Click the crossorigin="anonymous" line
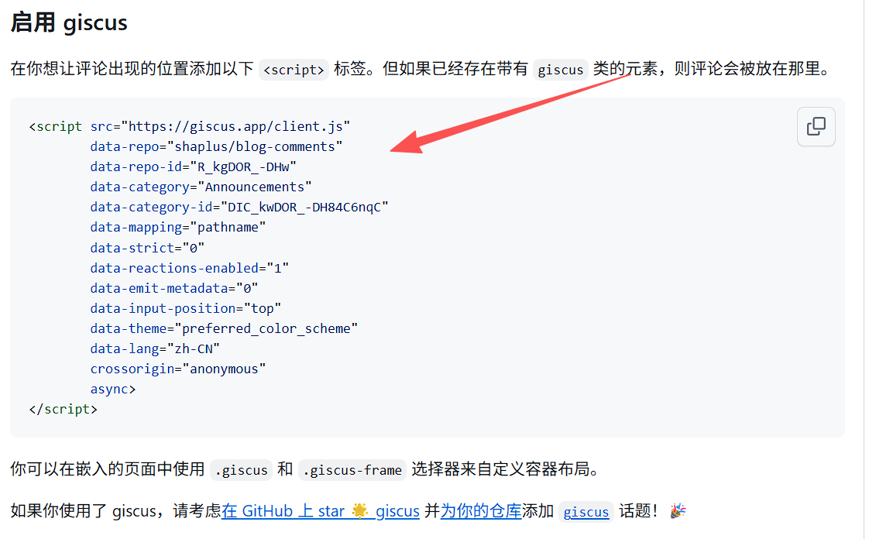 178,369
